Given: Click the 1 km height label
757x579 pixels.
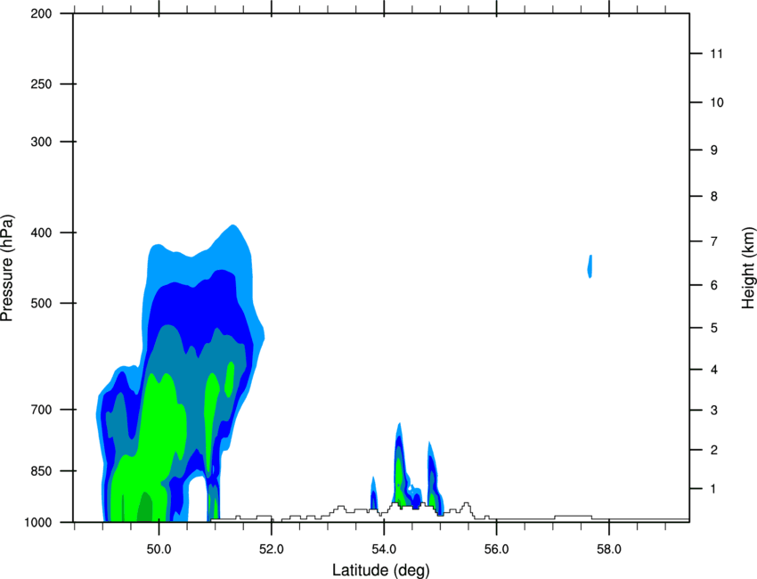Looking at the screenshot, I should 713,489.
